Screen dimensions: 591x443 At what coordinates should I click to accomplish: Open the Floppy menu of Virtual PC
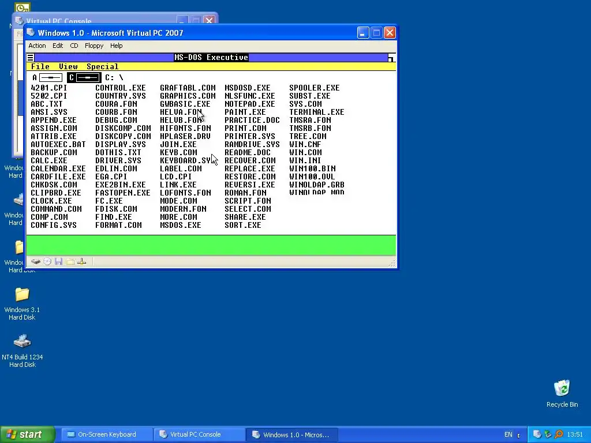point(94,46)
